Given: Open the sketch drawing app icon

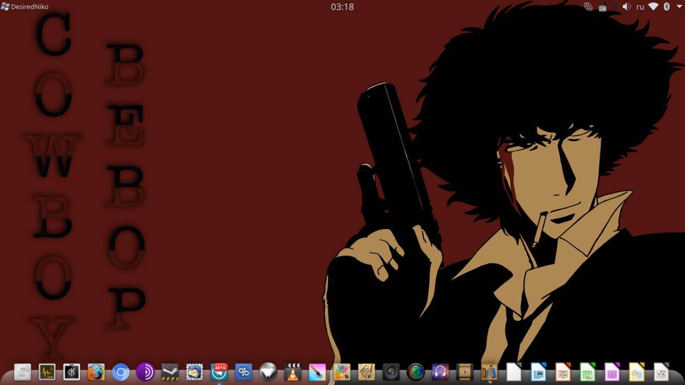Looking at the screenshot, I should (367, 372).
